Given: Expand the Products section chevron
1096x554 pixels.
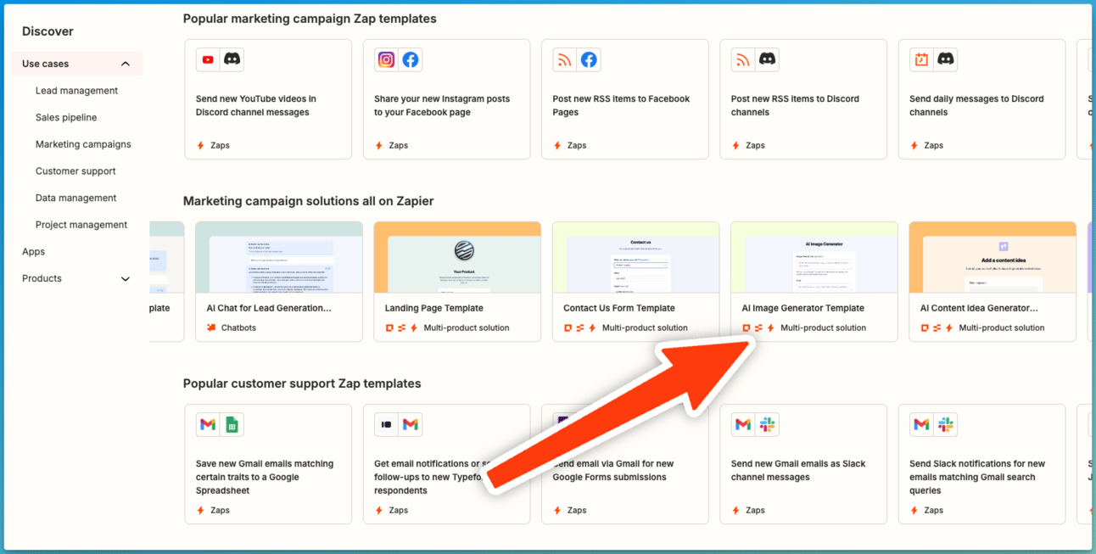Looking at the screenshot, I should 126,278.
